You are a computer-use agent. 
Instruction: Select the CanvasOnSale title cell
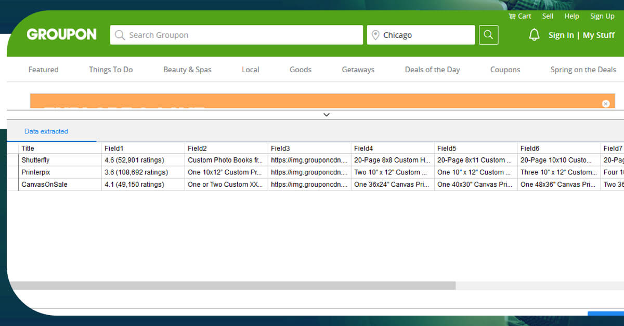[60, 184]
